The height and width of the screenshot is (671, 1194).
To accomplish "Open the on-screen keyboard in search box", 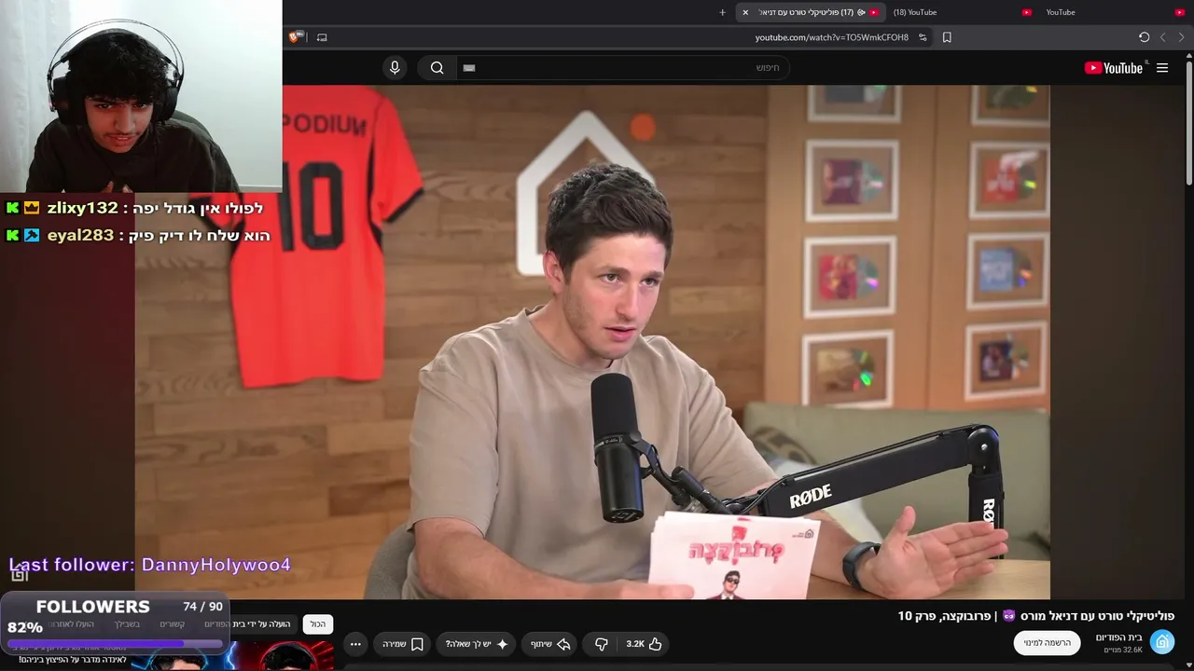I will [x=469, y=67].
